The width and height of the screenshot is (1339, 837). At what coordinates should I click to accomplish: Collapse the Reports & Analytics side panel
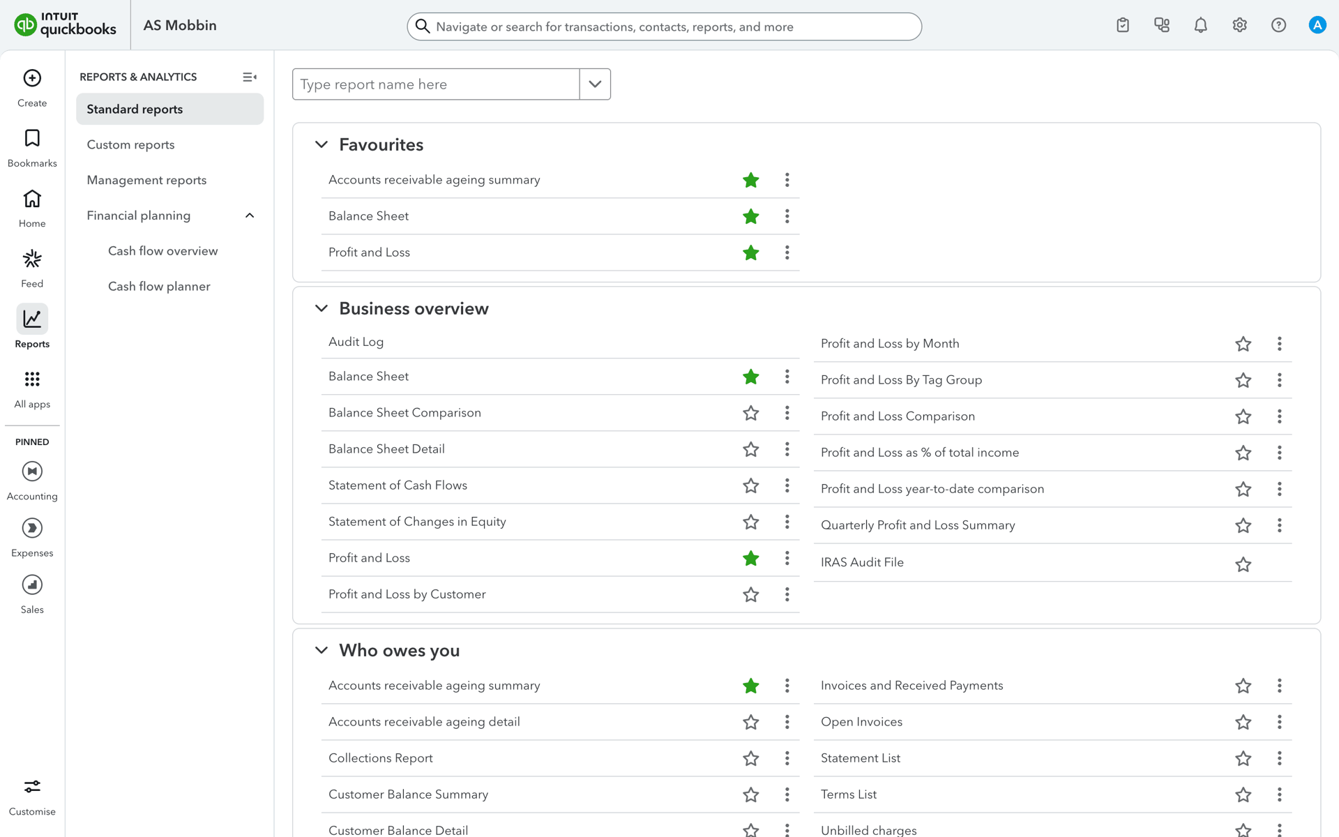click(x=250, y=77)
